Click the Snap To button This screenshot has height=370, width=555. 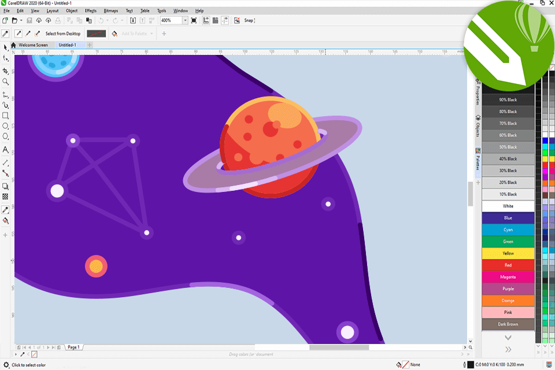click(249, 20)
